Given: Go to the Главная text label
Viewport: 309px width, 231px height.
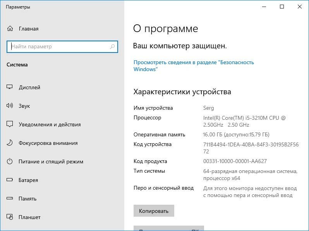Looking at the screenshot, I should coord(29,29).
